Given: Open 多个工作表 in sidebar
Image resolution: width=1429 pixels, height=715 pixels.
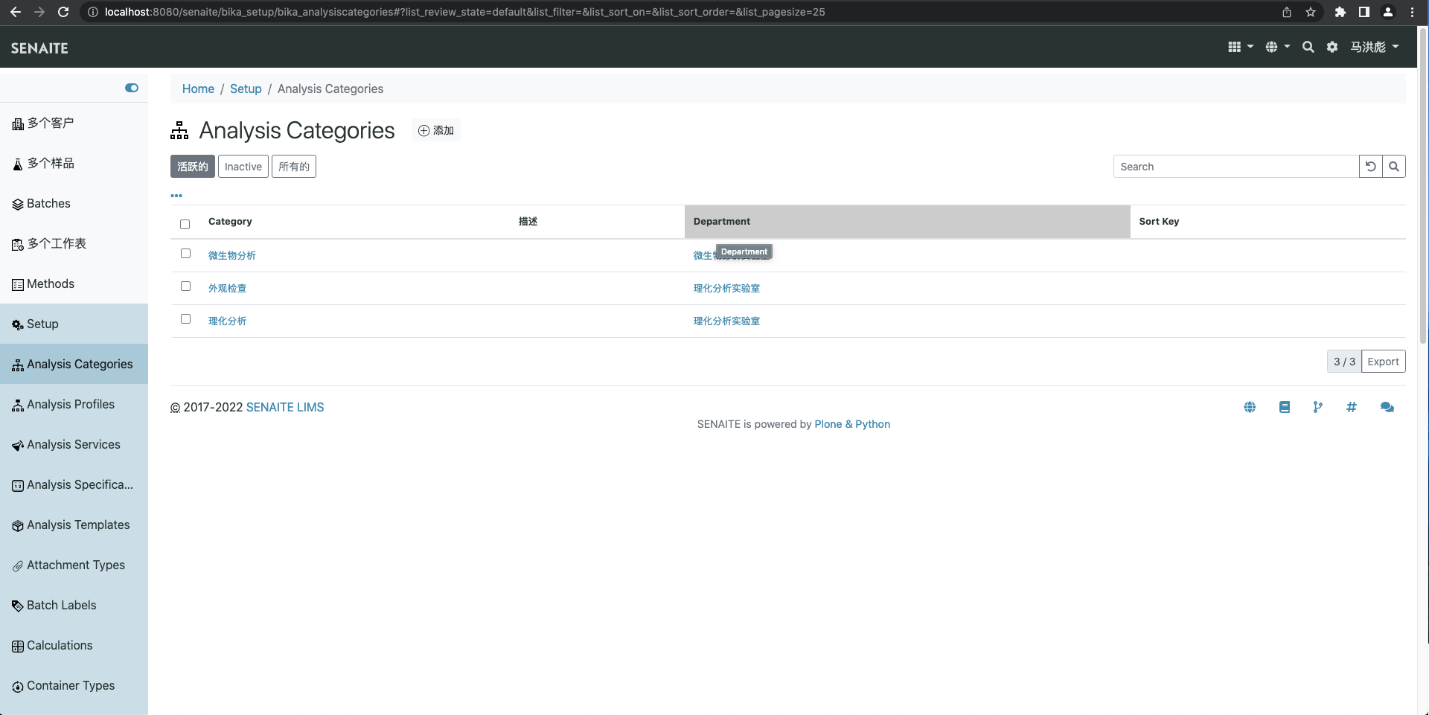Looking at the screenshot, I should click(74, 243).
